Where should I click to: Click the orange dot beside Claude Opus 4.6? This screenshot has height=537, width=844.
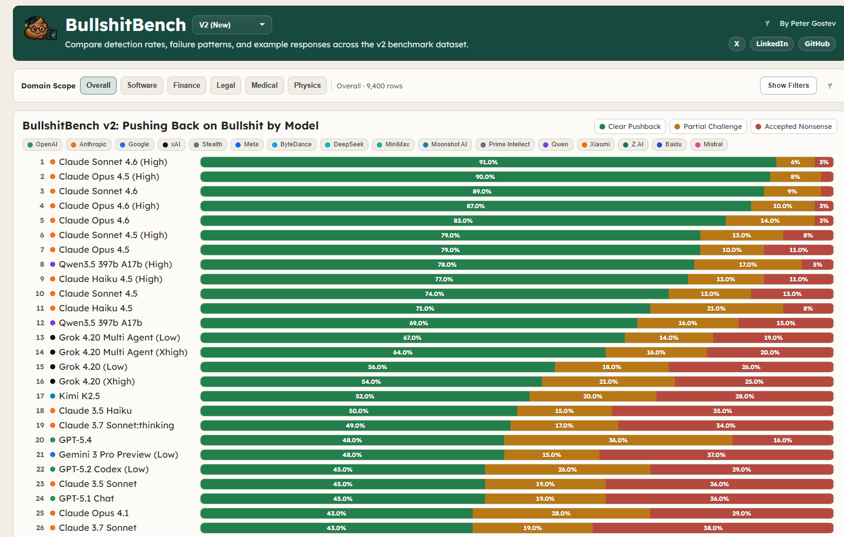point(52,221)
